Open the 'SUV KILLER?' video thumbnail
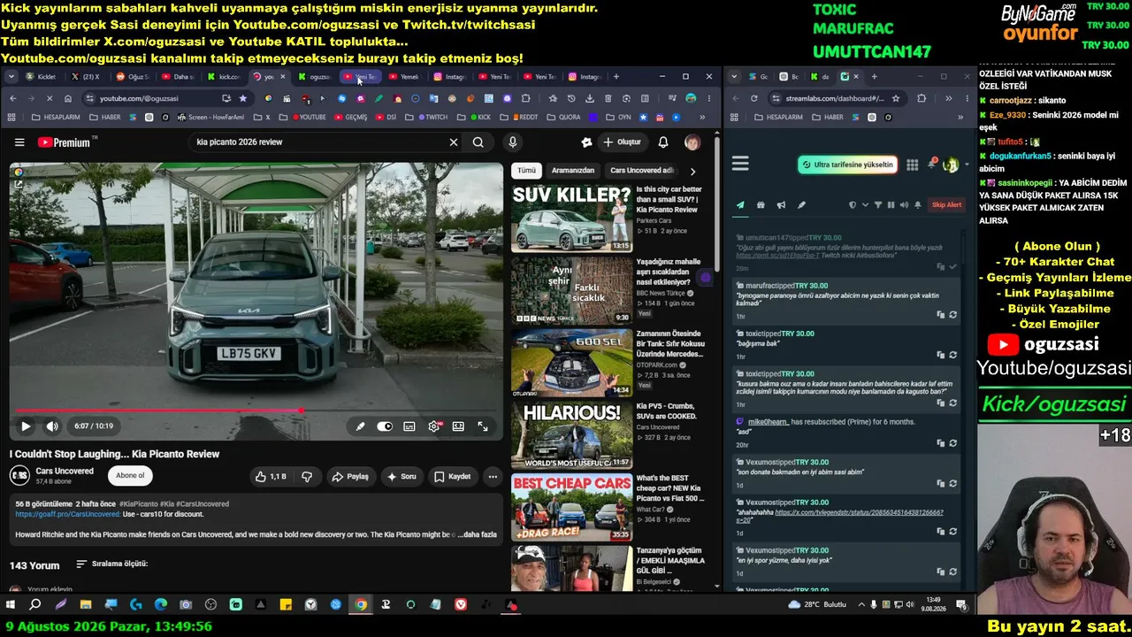The width and height of the screenshot is (1132, 637). [x=571, y=219]
